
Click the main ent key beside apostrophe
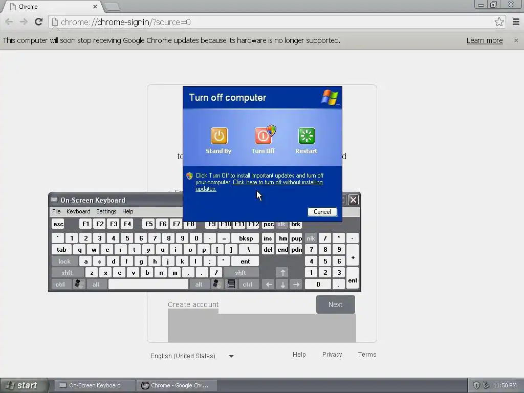[245, 261]
